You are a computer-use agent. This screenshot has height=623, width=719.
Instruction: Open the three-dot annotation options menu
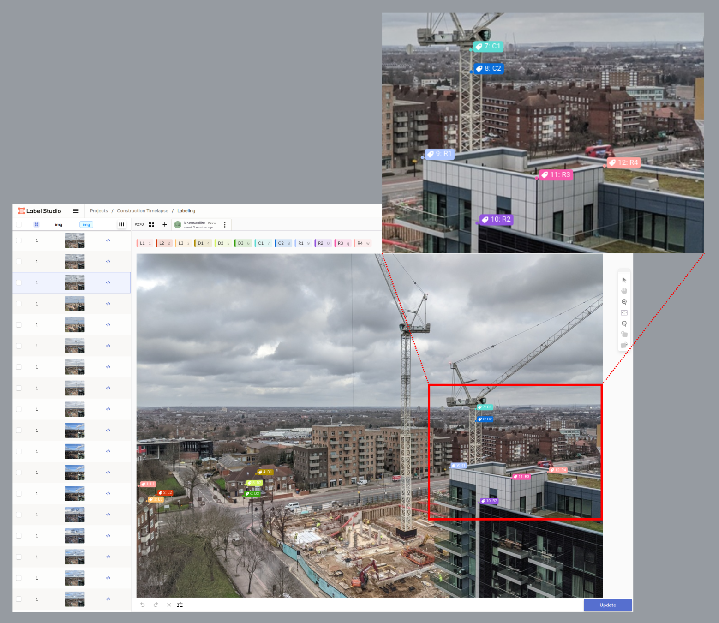pyautogui.click(x=225, y=224)
